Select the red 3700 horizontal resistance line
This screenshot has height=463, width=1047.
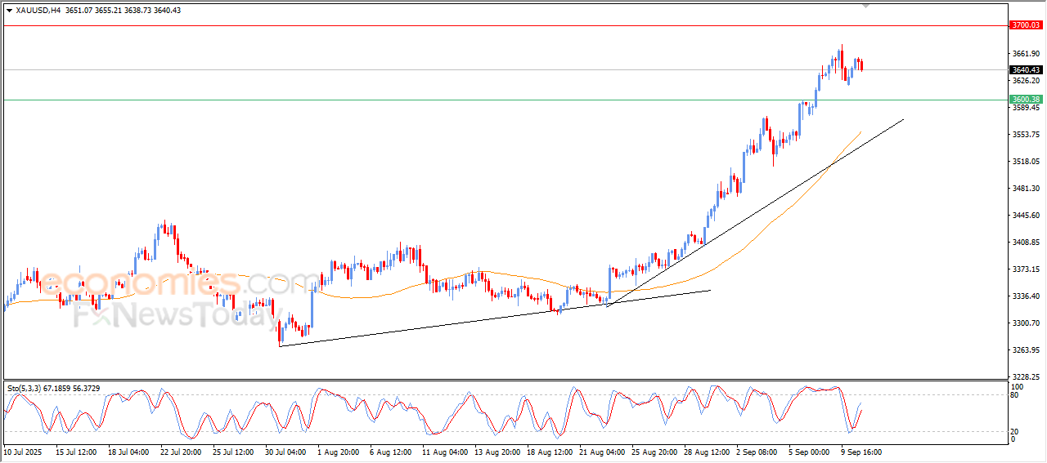click(505, 25)
